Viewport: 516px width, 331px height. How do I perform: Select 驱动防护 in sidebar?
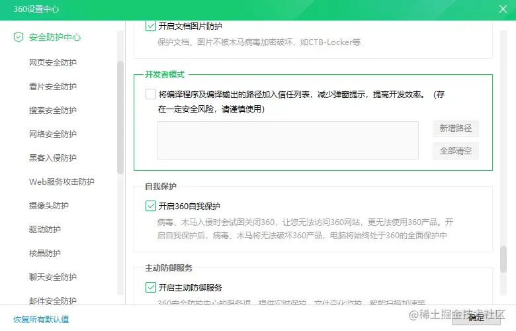coord(45,229)
